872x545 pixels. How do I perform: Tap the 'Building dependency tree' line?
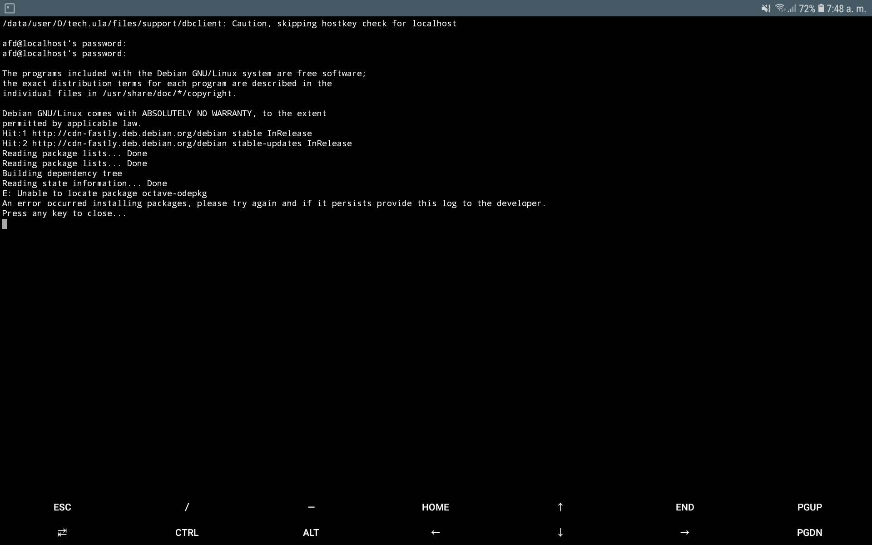pos(62,173)
